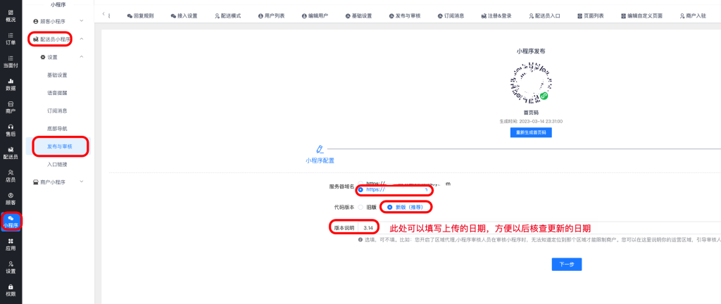Expand 顾客小程序 menu group
Viewport: 721px width, 304px height.
58,22
